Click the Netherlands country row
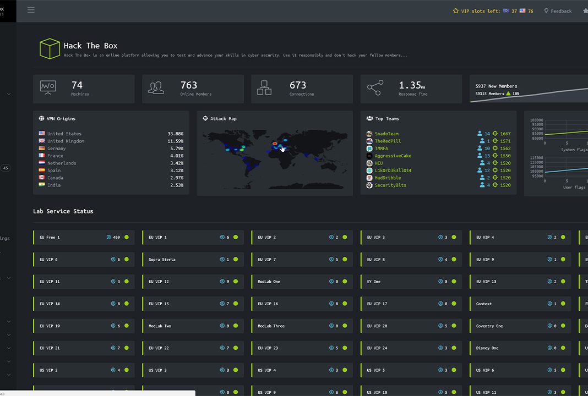 [x=111, y=163]
